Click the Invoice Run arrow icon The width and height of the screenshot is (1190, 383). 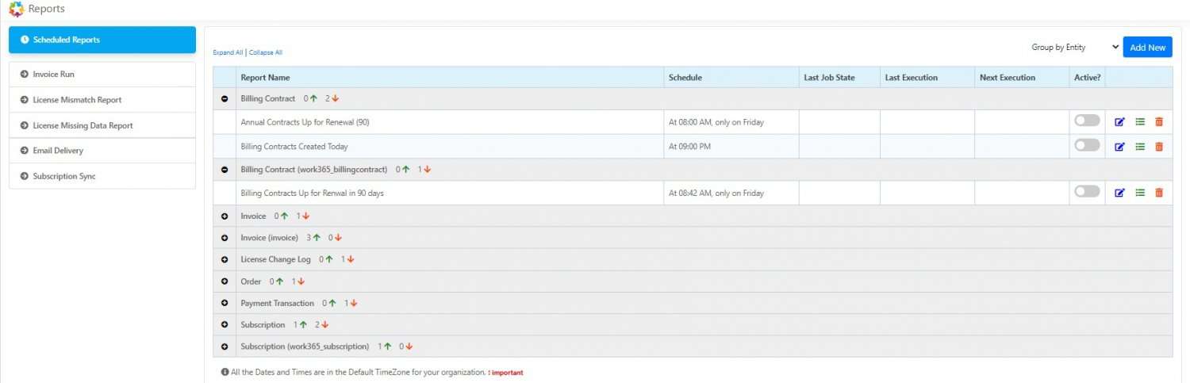point(24,75)
